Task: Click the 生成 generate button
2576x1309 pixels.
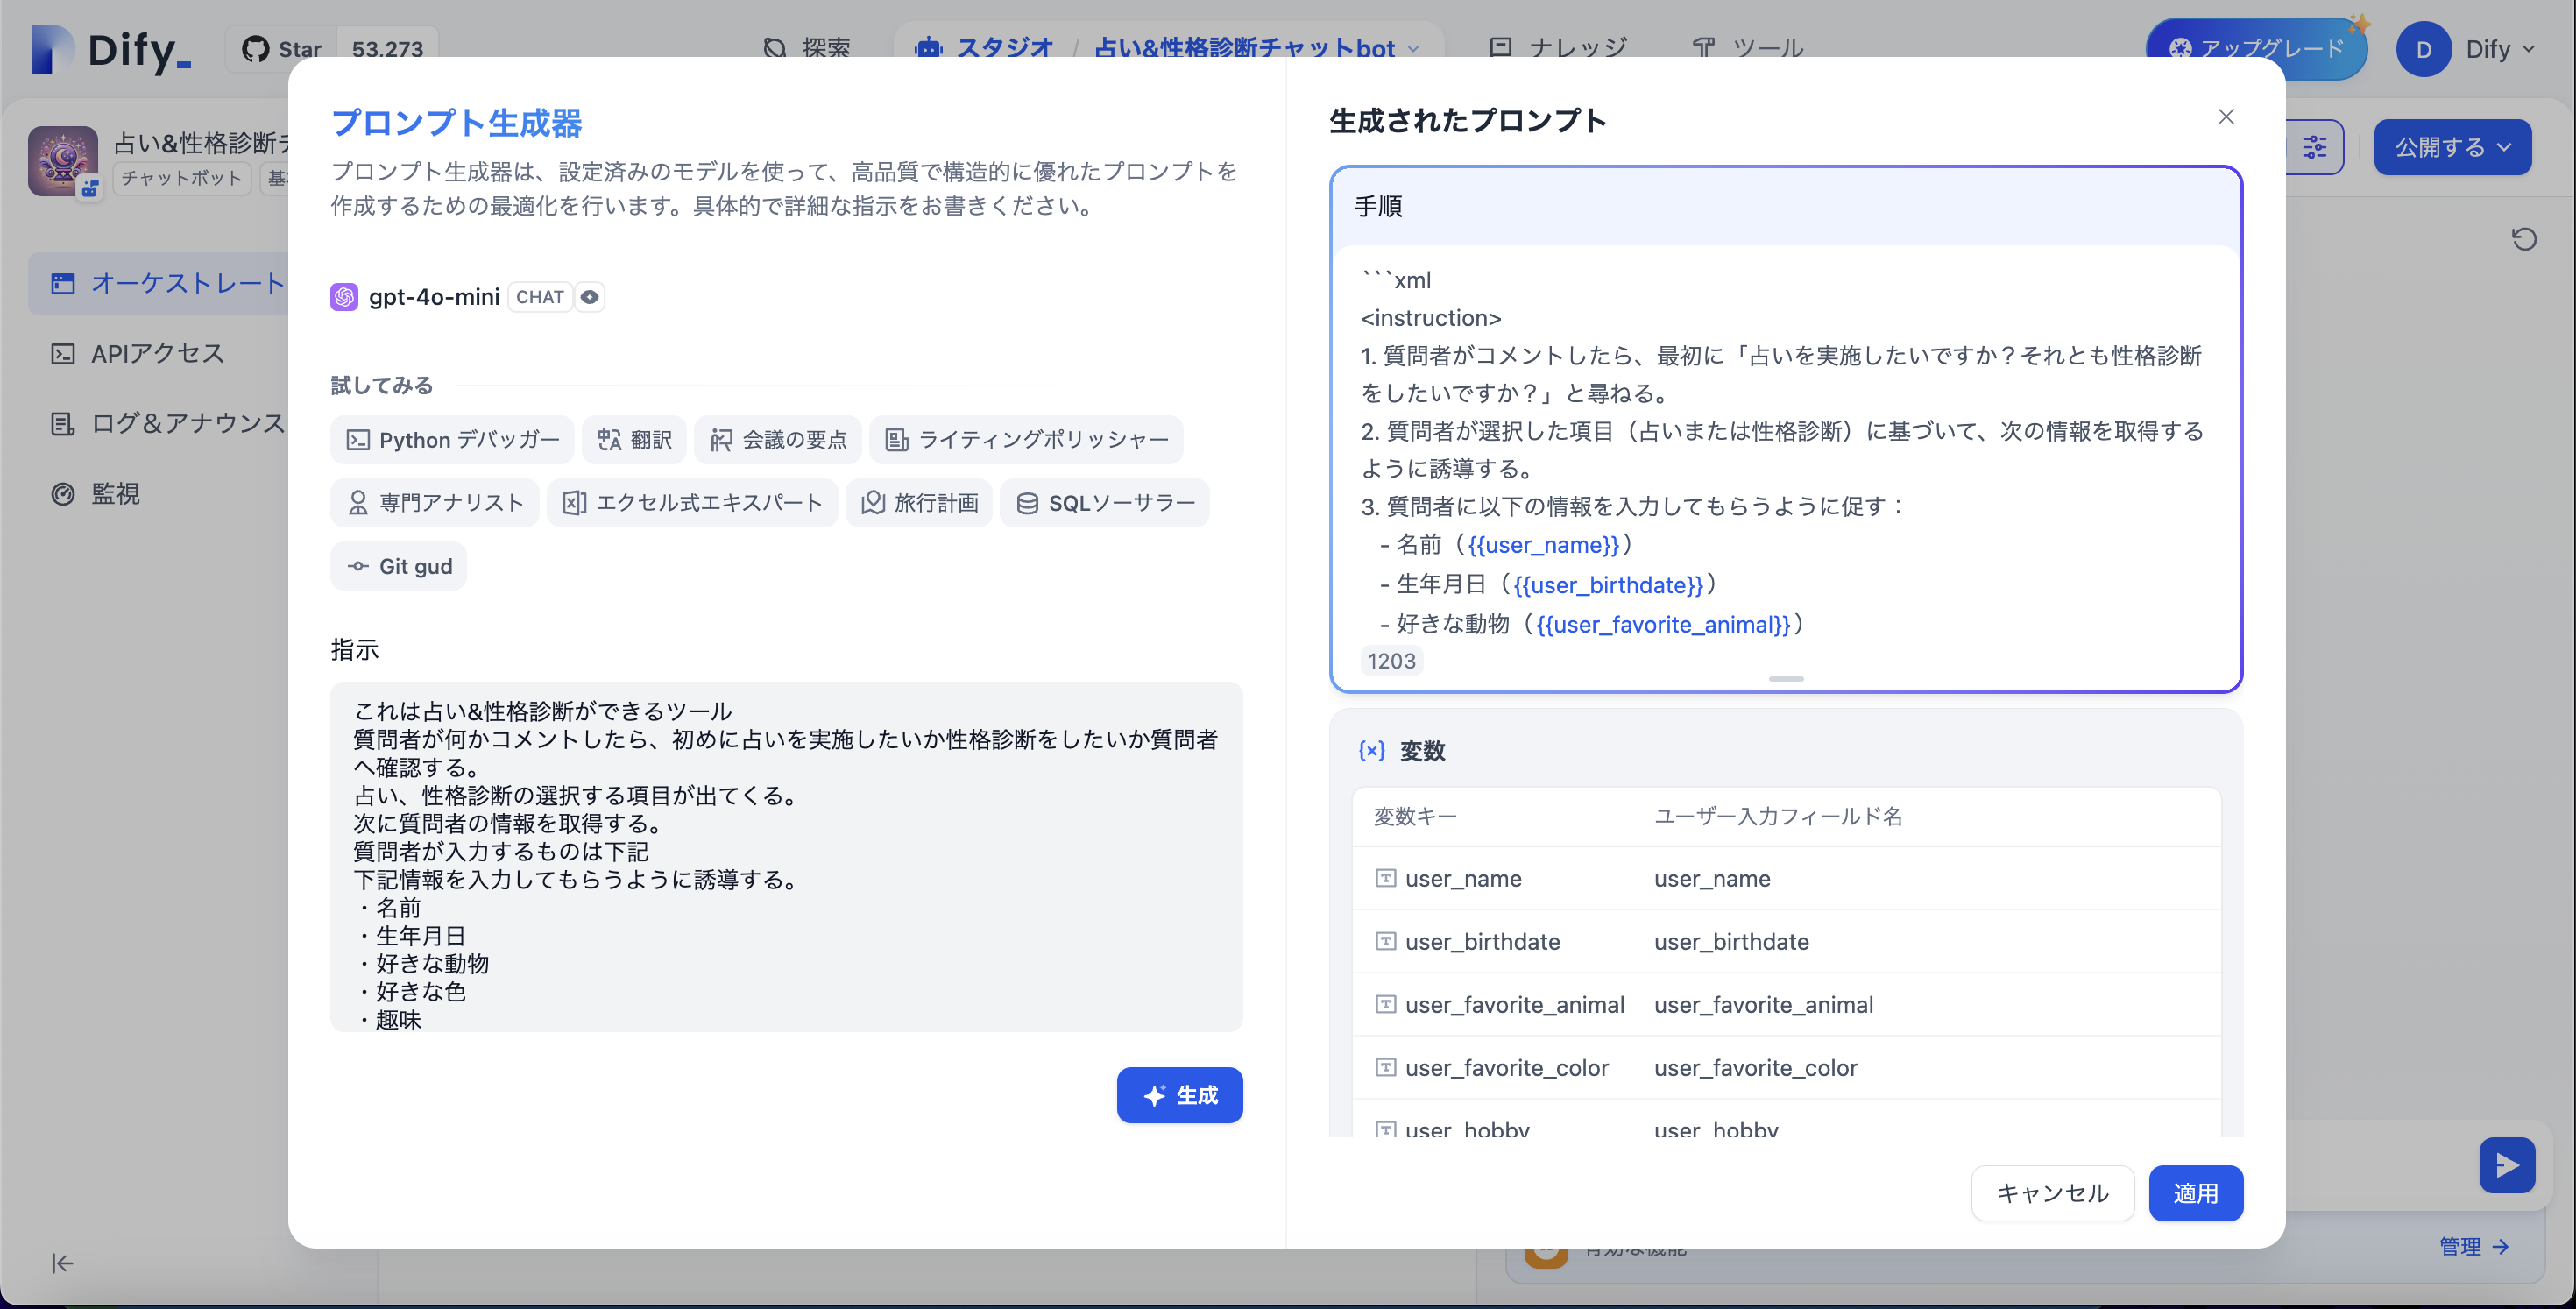Action: pyautogui.click(x=1180, y=1095)
